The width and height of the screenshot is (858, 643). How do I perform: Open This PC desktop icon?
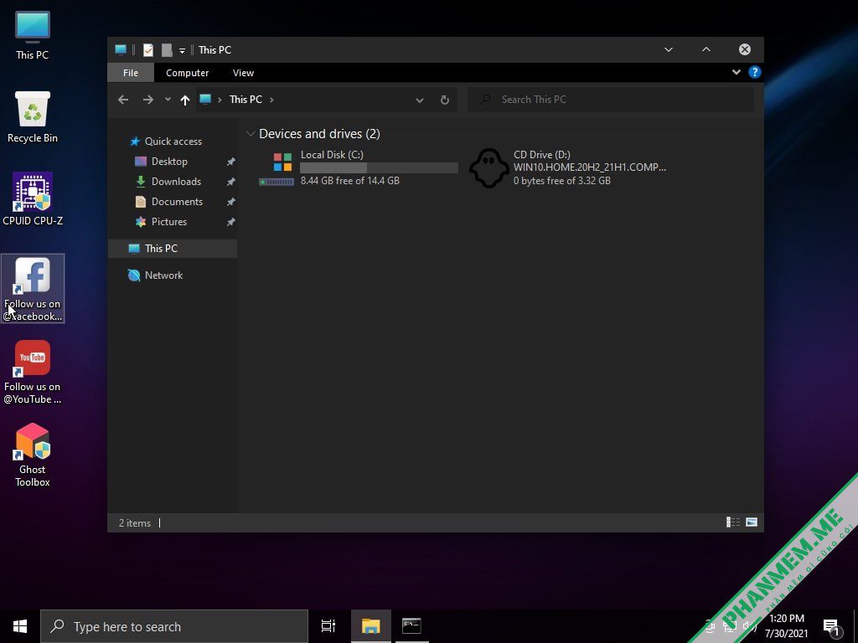(33, 35)
